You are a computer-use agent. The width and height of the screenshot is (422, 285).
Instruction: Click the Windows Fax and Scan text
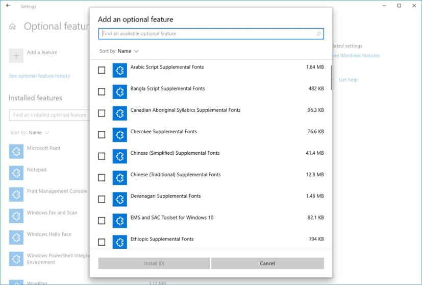click(52, 213)
